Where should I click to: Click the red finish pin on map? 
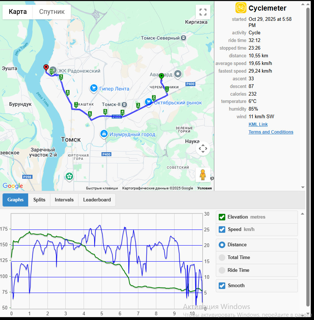(46, 68)
